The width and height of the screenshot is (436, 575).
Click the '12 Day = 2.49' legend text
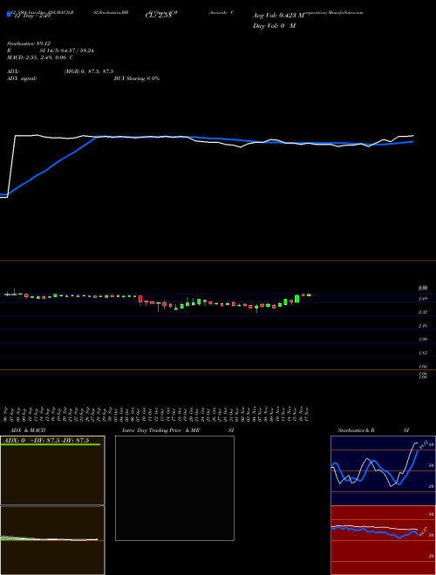31,17
